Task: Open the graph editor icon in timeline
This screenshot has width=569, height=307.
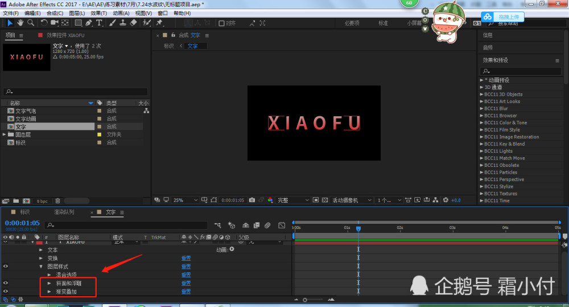Action: [x=282, y=225]
